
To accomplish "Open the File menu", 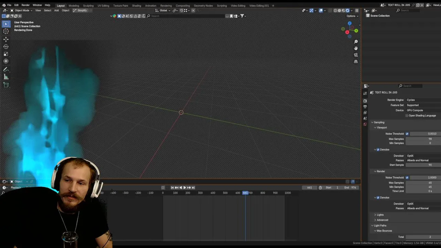I will click(x=9, y=5).
